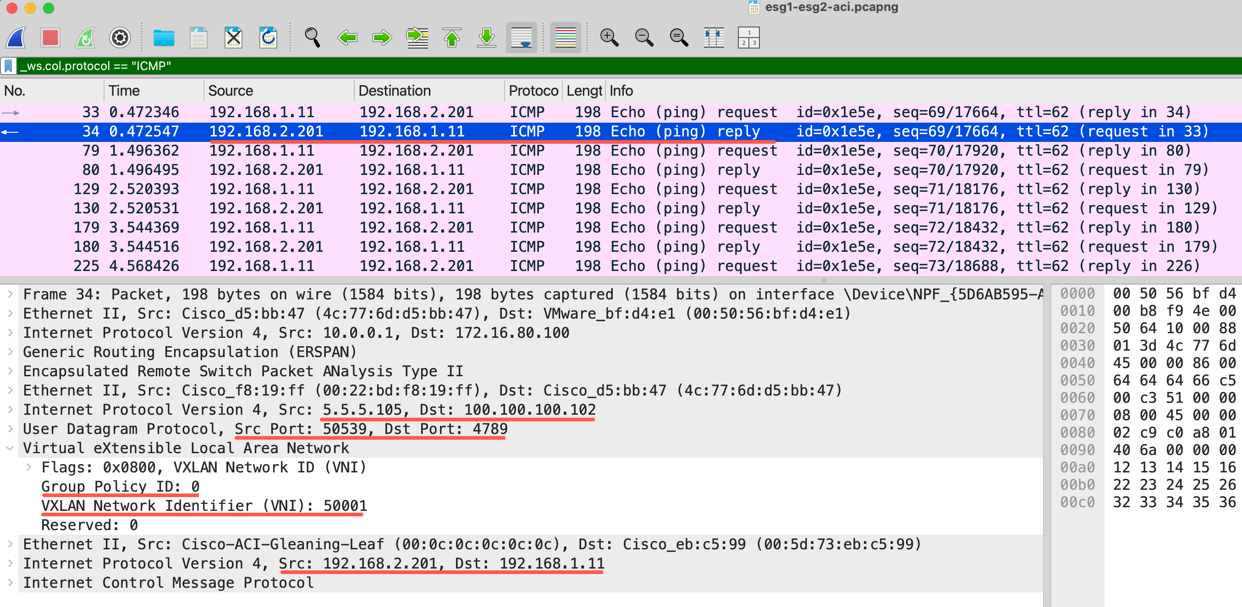Stop the running capture
Image resolution: width=1242 pixels, height=607 pixels.
(50, 38)
